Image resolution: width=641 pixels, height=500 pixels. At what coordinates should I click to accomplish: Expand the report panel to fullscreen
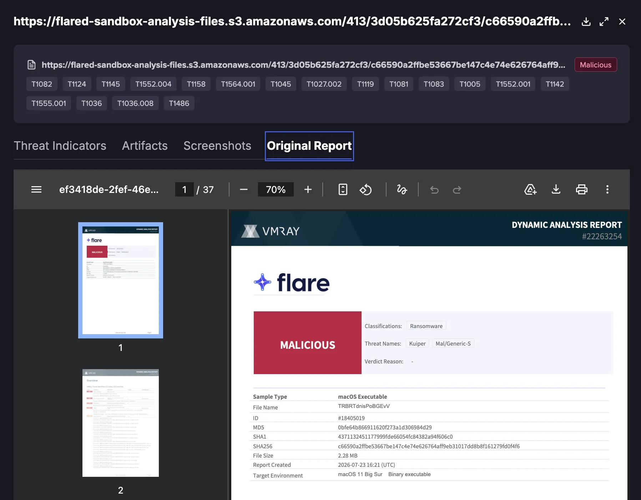pos(604,22)
